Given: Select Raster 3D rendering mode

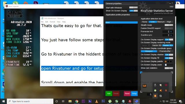Looking at the screenshot, I should [168, 45].
